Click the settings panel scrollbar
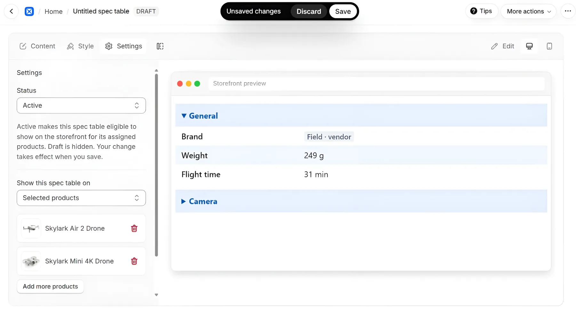576x314 pixels. (x=156, y=165)
